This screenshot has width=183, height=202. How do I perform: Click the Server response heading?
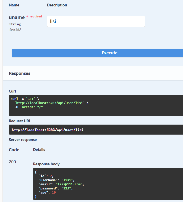pos(23,140)
